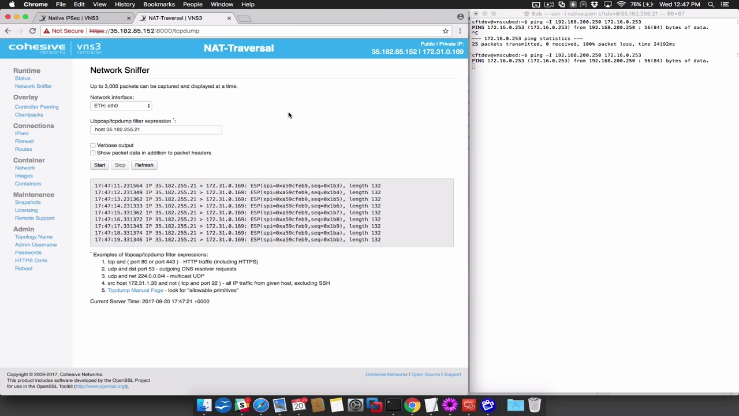This screenshot has width=739, height=416.
Task: Open the Applications folder in dock
Action: 516,406
